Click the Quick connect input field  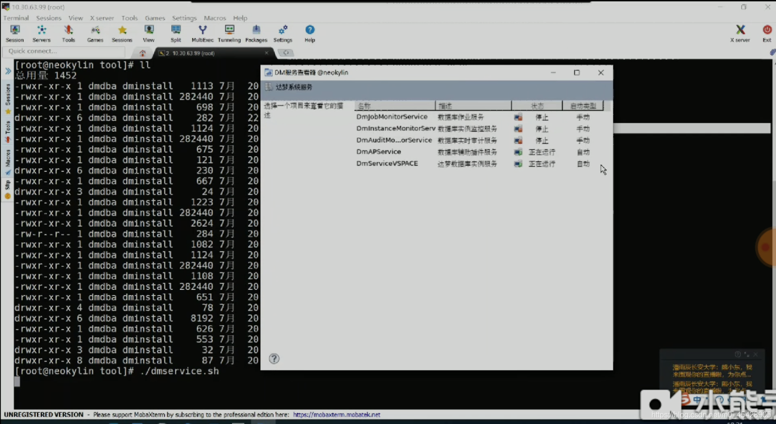(64, 51)
